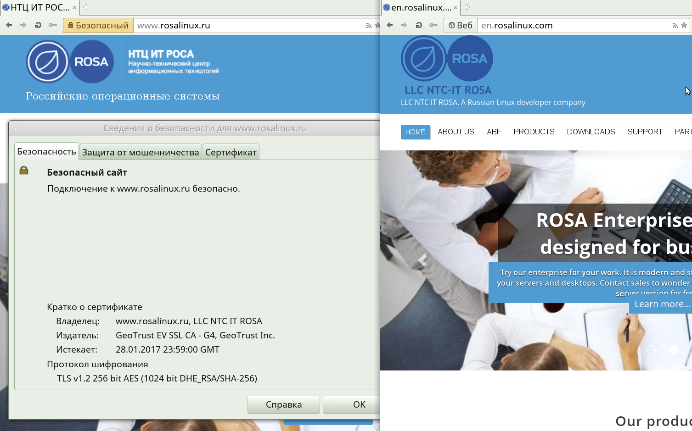The height and width of the screenshot is (431, 692).
Task: Click the issuer text GeoTrust EV SSL CA - G4
Action: (195, 335)
